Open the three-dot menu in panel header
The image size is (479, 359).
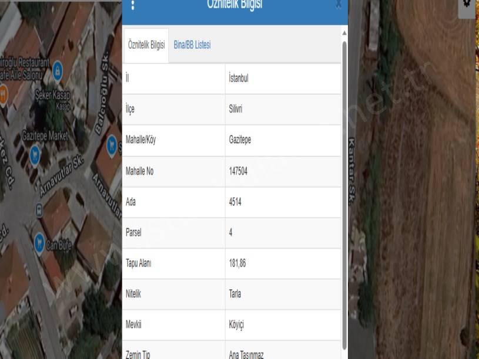coord(133,5)
